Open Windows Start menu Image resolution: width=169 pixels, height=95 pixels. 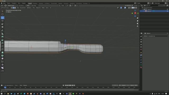[x=2, y=94]
